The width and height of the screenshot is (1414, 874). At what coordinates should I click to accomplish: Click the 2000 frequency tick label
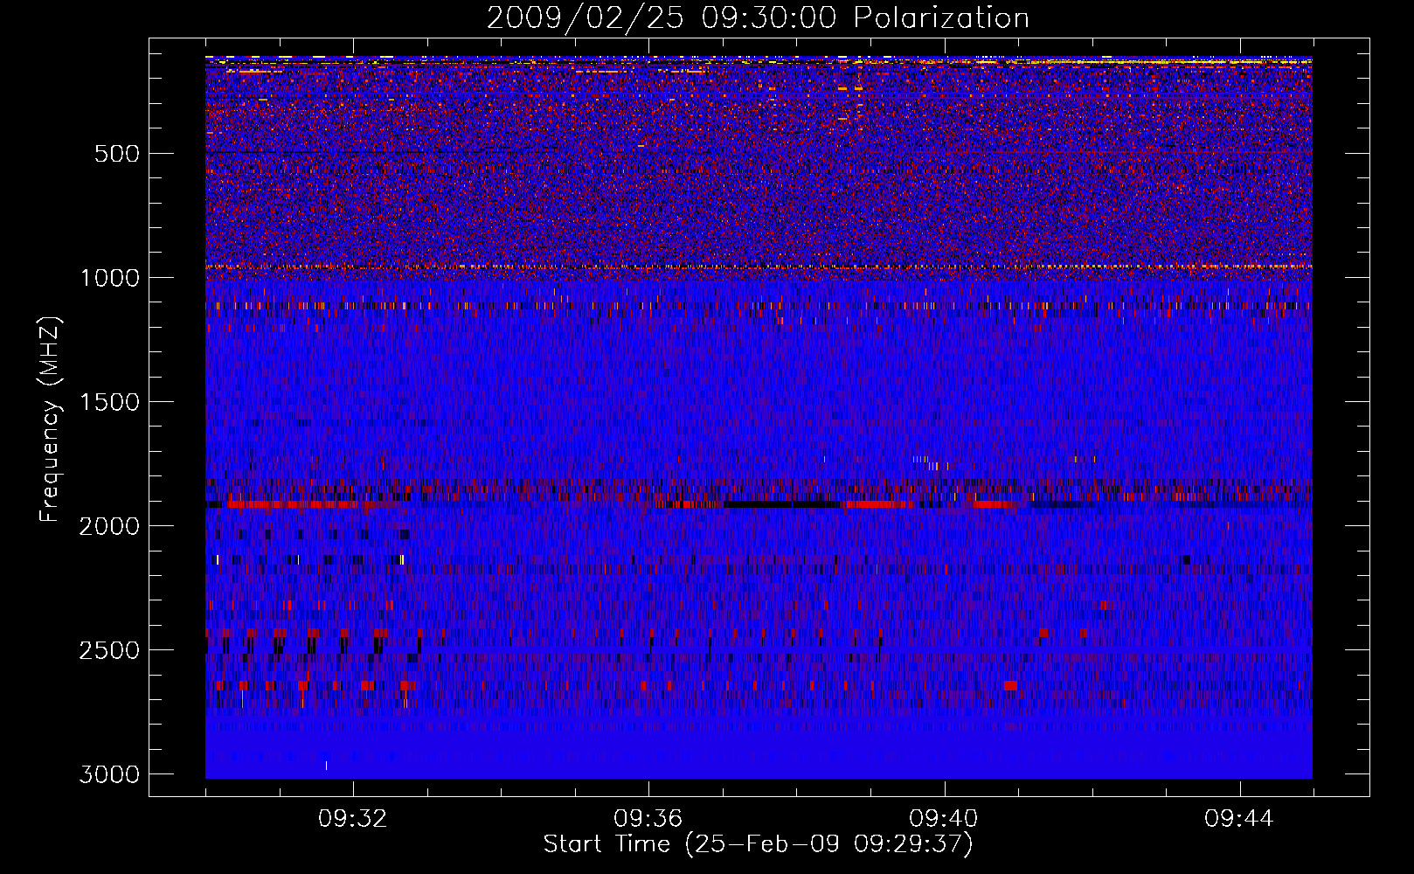tap(109, 526)
